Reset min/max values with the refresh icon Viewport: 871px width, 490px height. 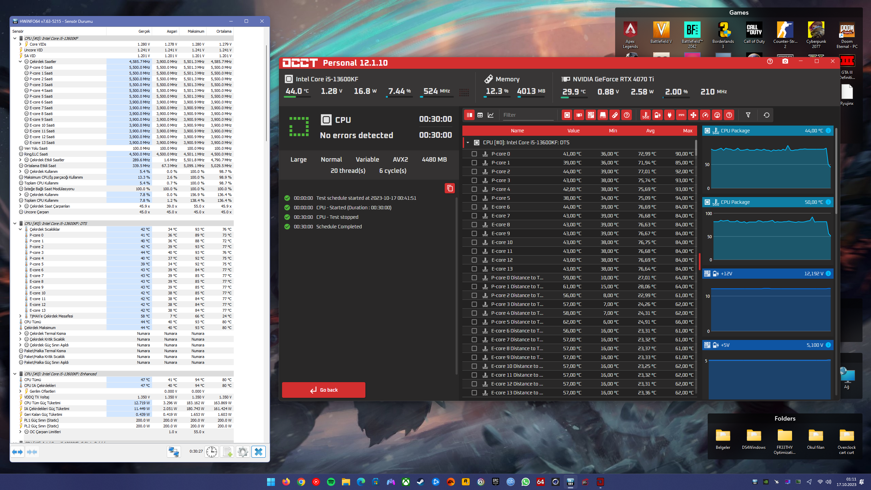(767, 115)
